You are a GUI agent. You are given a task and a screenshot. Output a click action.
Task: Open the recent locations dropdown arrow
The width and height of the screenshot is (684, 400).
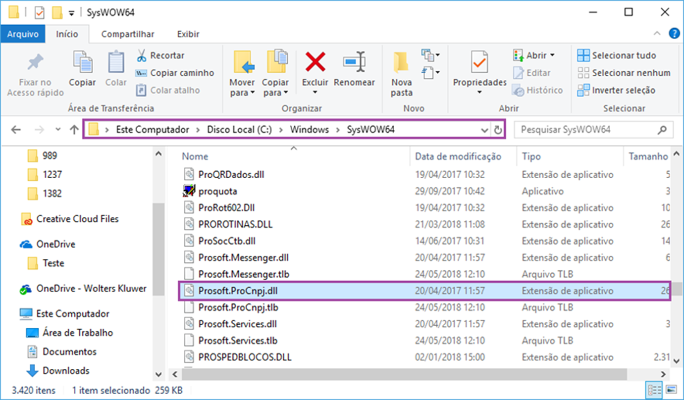point(58,130)
